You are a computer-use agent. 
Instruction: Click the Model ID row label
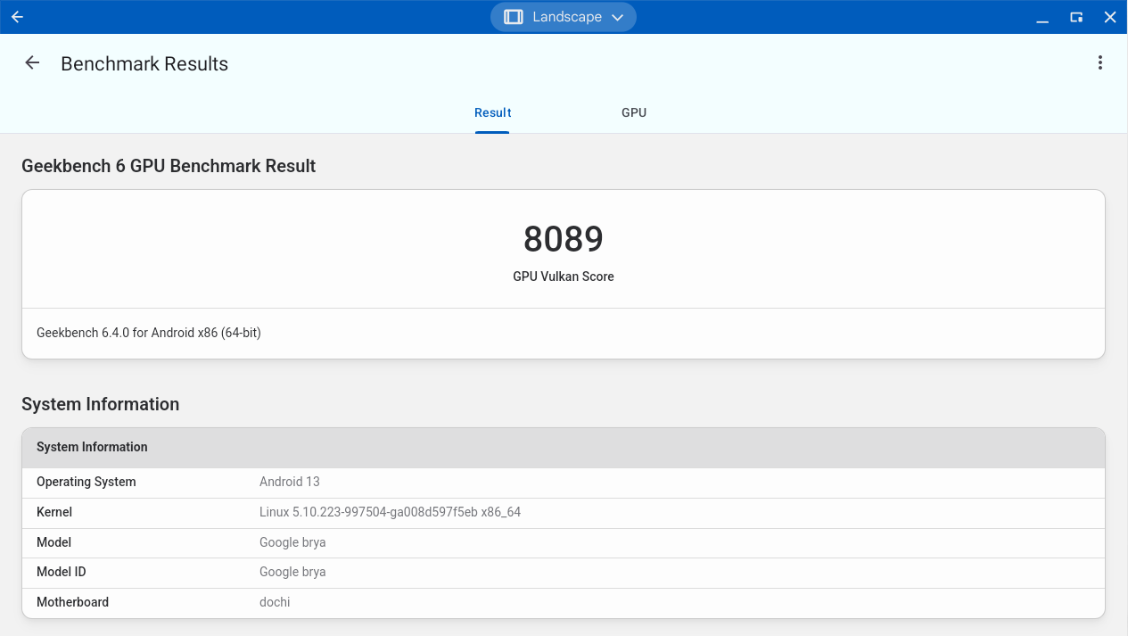tap(62, 572)
